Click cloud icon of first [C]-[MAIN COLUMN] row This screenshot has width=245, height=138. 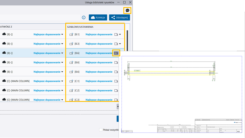pos(4,81)
